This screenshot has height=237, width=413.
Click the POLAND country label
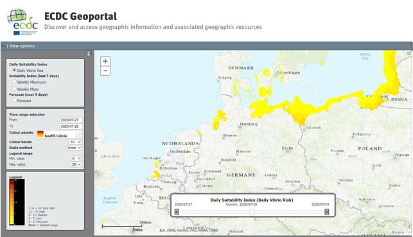370,148
